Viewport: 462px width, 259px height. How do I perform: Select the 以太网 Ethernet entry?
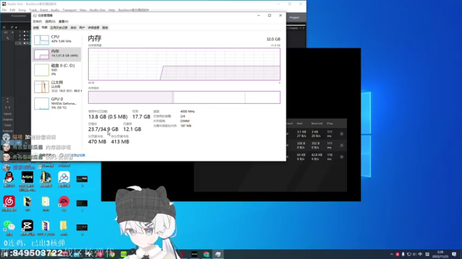coord(56,87)
